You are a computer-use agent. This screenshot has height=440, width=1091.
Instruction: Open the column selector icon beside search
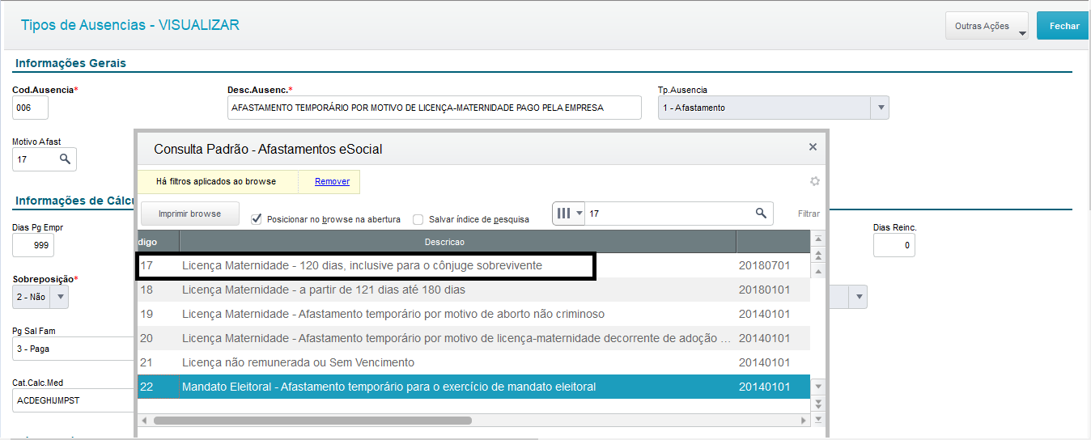tap(569, 214)
